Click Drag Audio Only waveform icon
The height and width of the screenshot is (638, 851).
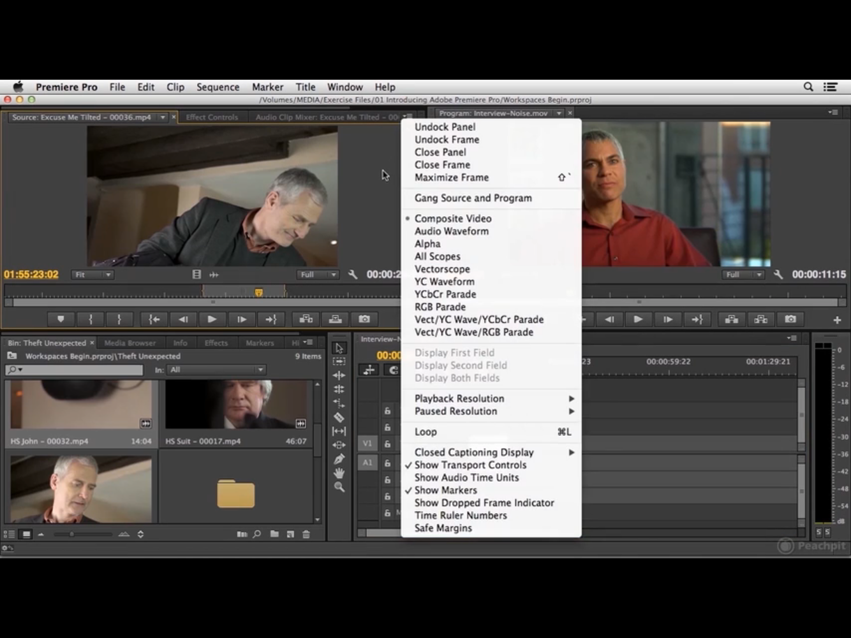214,275
